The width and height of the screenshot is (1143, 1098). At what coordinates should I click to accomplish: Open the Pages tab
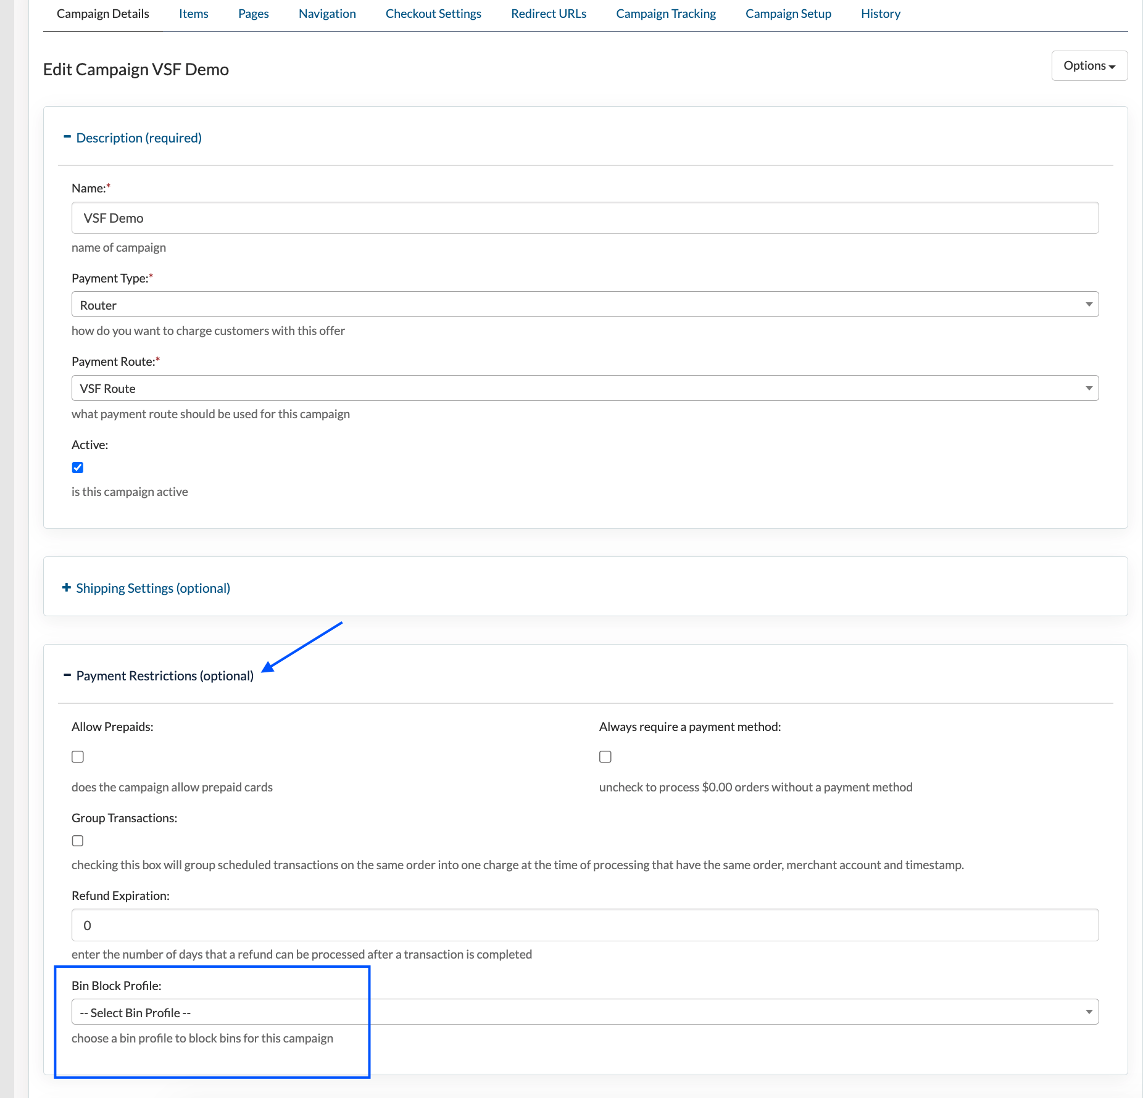[x=253, y=14]
